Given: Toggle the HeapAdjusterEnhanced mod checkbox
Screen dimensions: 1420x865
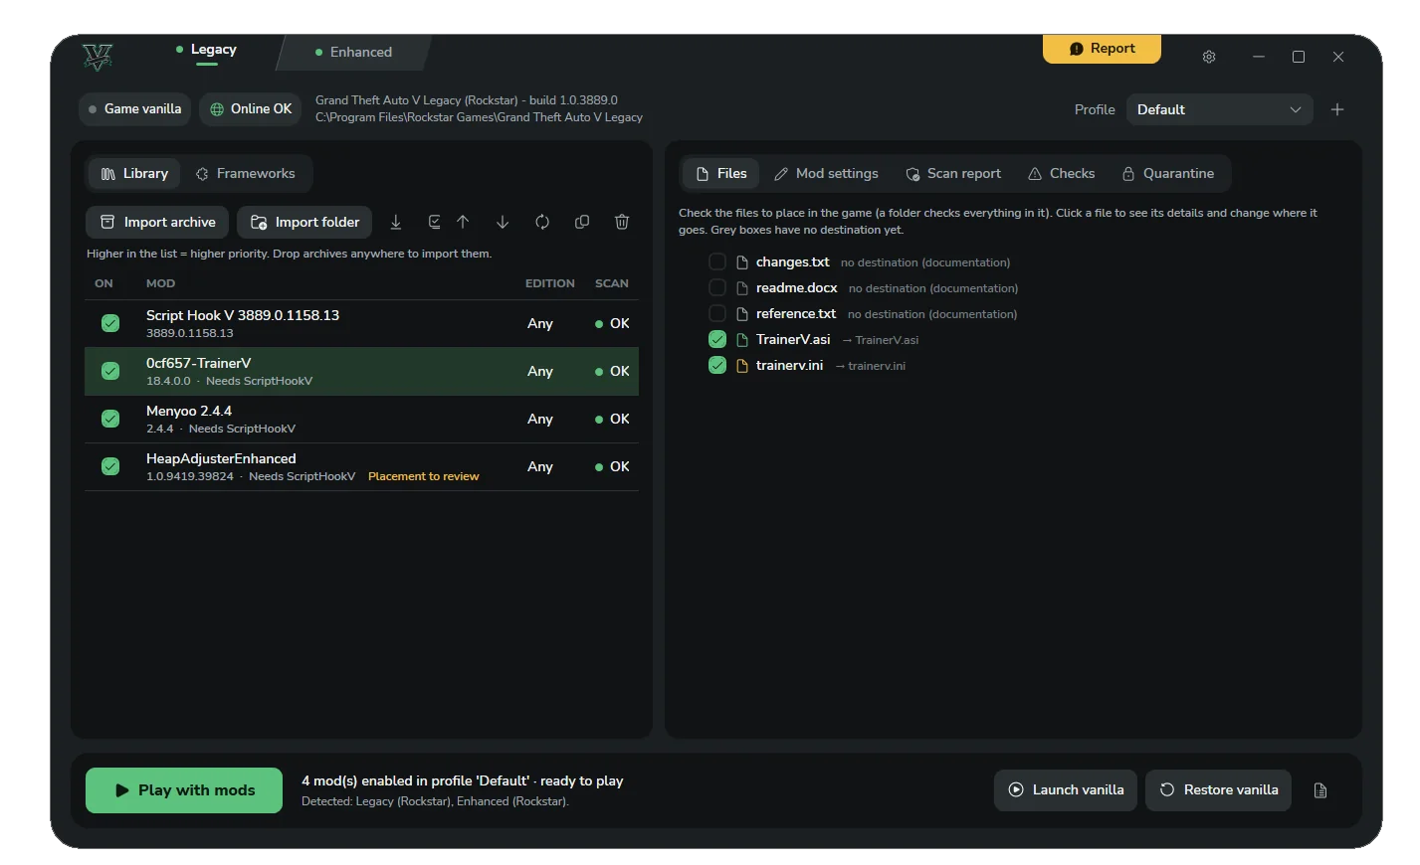Looking at the screenshot, I should [110, 466].
